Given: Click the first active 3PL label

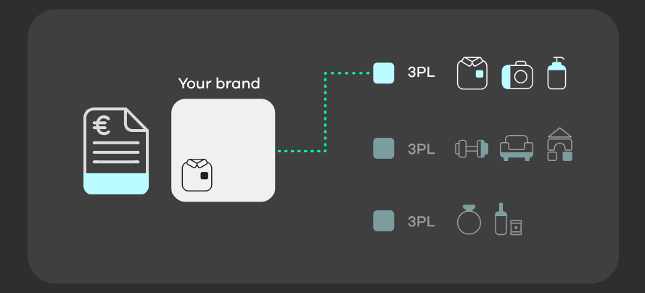Looking at the screenshot, I should [x=422, y=73].
